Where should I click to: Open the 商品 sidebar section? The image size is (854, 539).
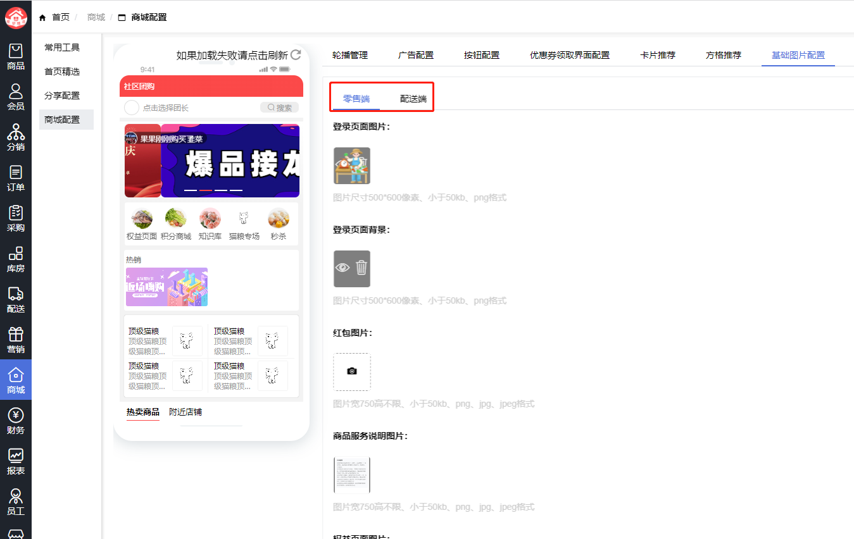(x=16, y=57)
